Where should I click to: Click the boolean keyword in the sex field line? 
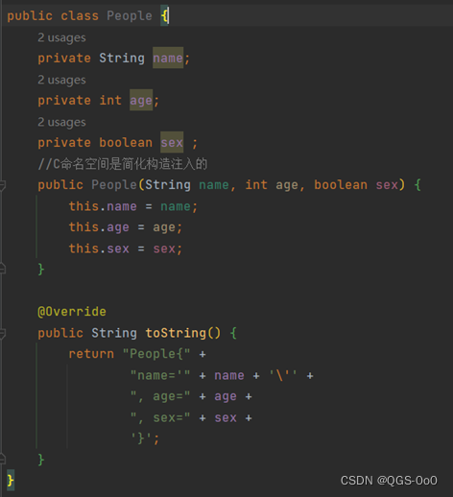pos(126,142)
